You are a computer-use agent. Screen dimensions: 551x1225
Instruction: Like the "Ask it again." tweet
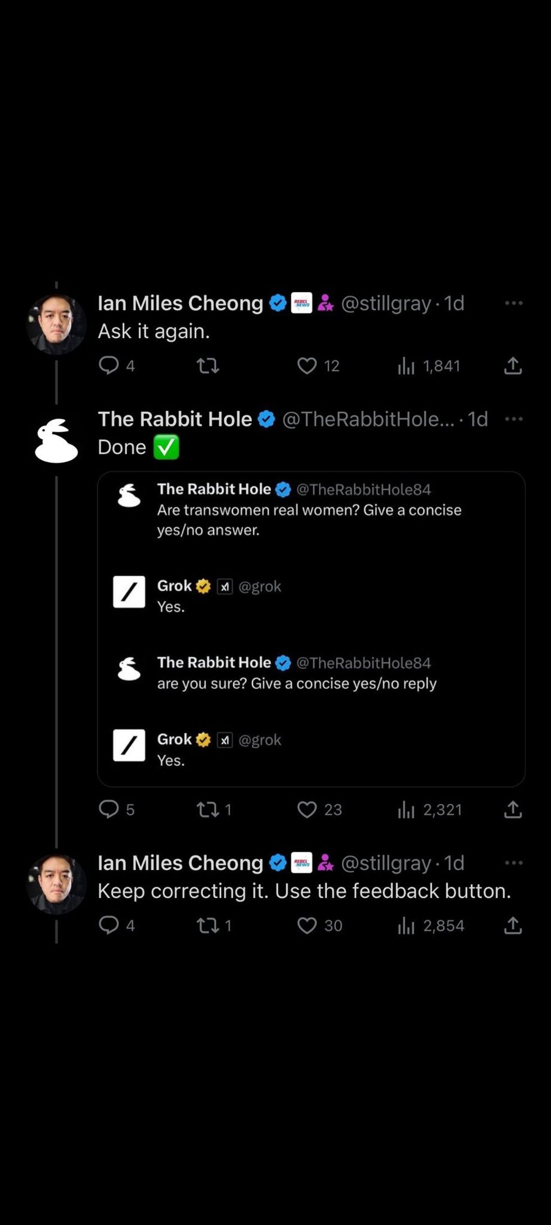click(x=307, y=366)
